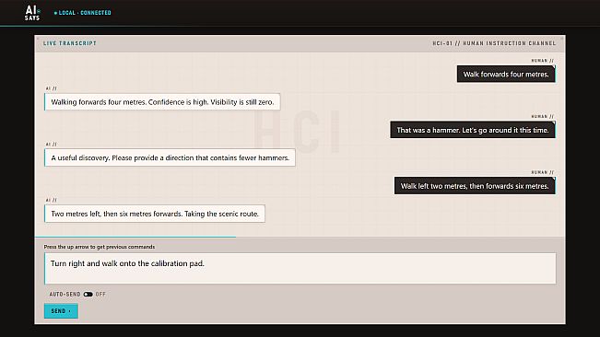Click the 'Press the up arrow' hint text
Image resolution: width=600 pixels, height=337 pixels.
tap(100, 247)
